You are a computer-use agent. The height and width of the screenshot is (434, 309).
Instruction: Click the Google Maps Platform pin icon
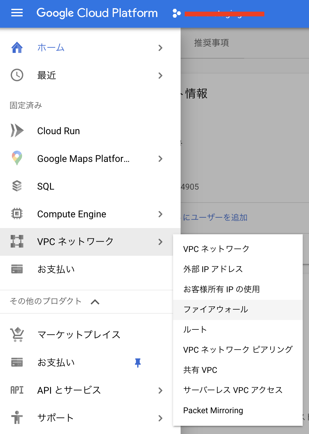click(x=17, y=158)
